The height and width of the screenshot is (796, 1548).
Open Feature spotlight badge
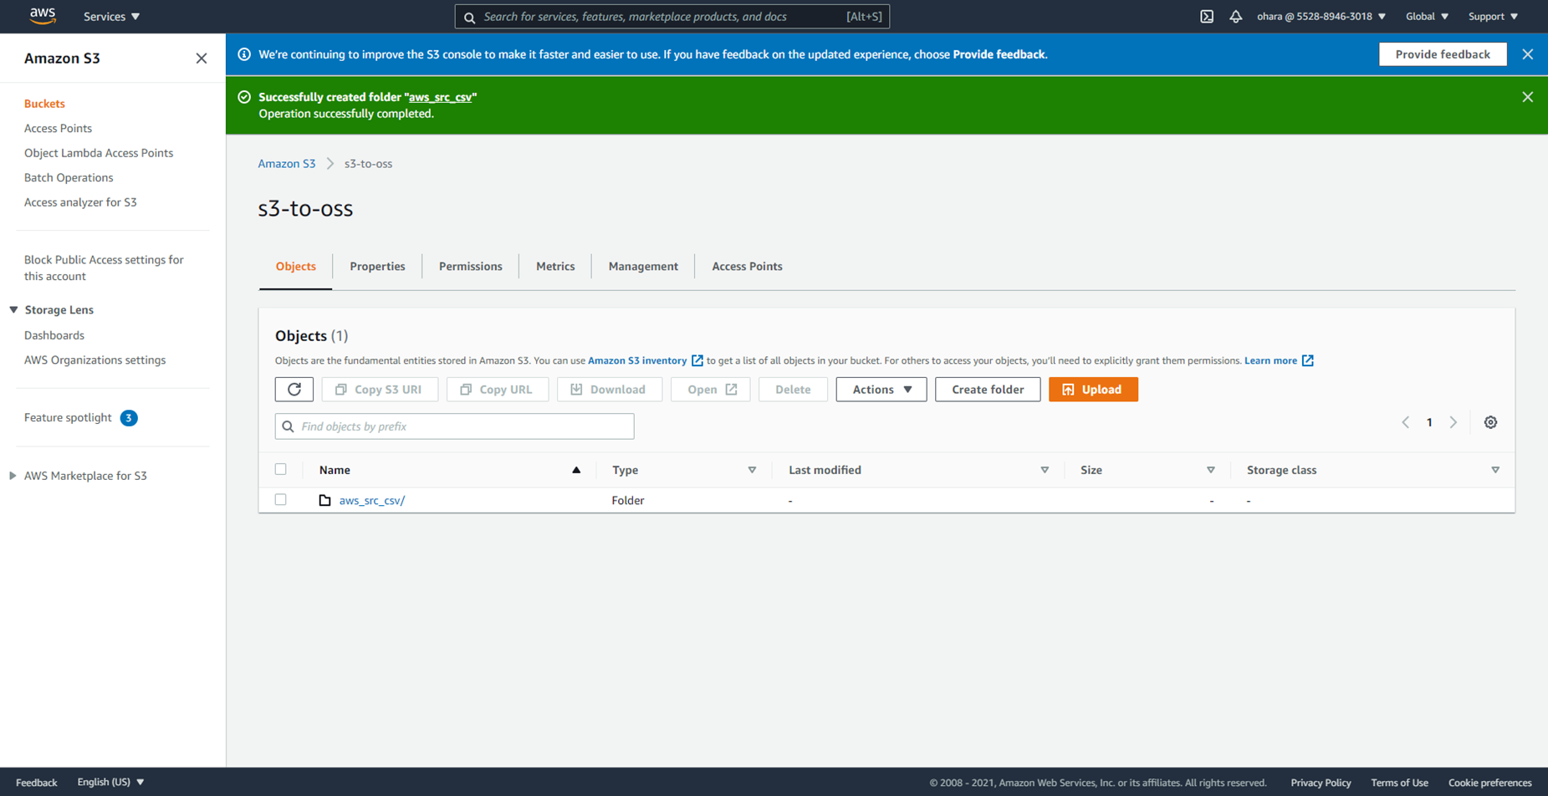[129, 418]
